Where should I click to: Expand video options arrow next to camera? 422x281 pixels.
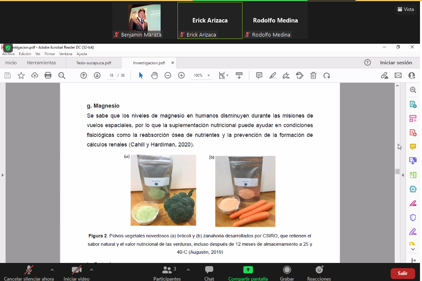pos(92,270)
